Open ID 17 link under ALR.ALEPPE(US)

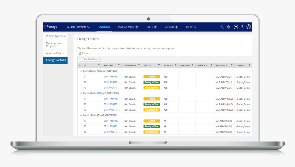(85, 77)
